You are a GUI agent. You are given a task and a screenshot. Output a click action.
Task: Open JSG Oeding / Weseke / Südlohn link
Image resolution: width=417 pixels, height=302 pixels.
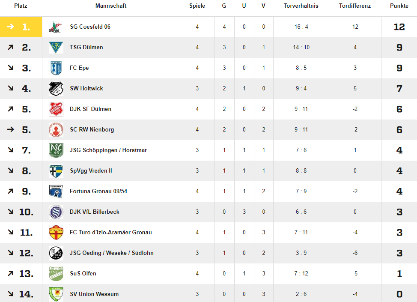(x=112, y=253)
